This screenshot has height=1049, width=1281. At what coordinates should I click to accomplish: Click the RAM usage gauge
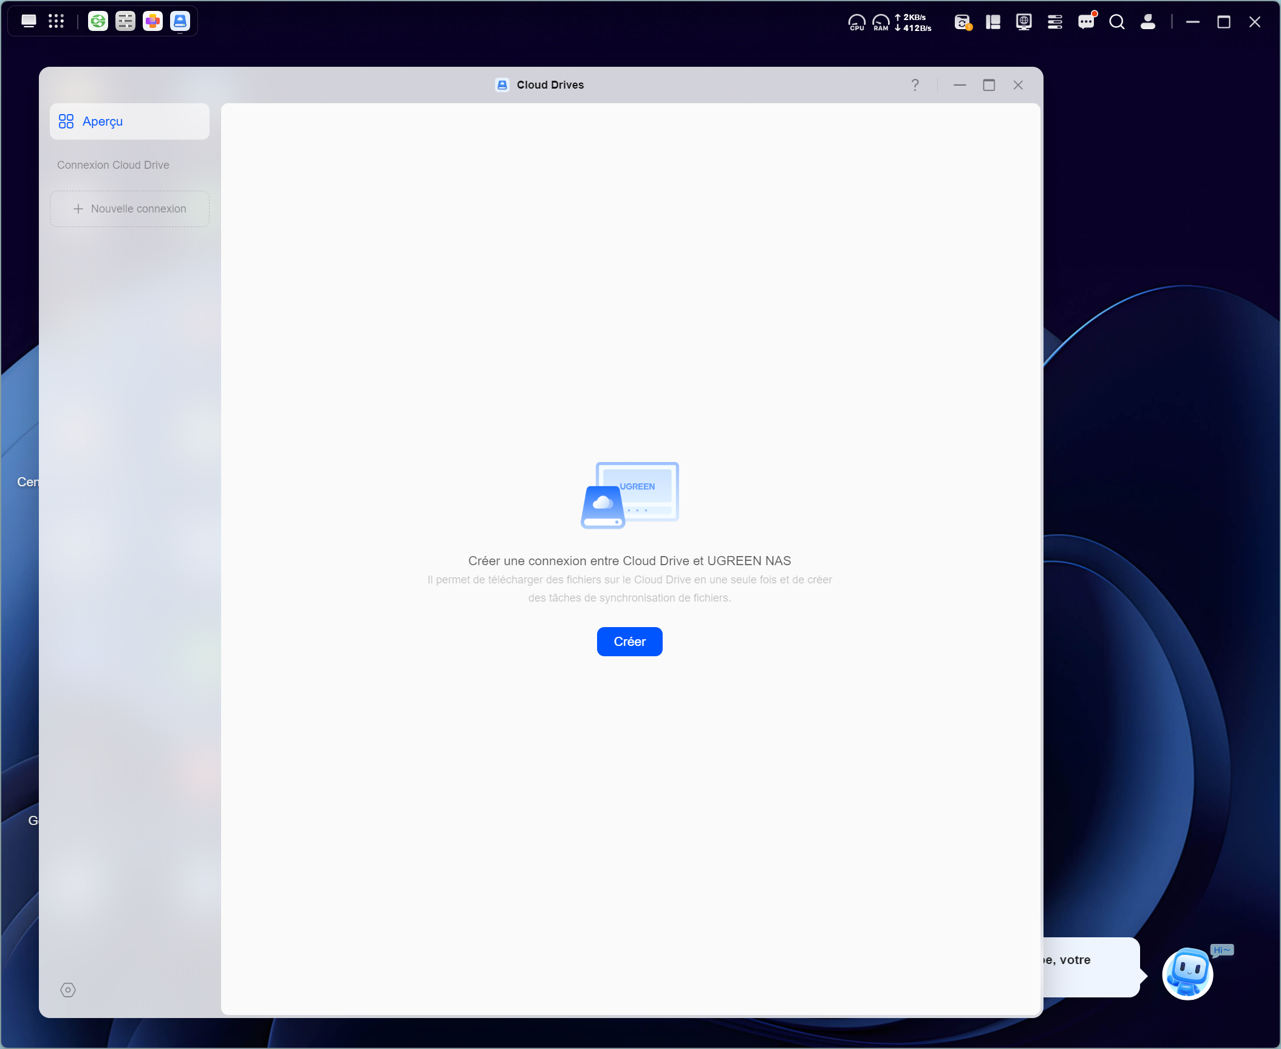click(x=881, y=22)
